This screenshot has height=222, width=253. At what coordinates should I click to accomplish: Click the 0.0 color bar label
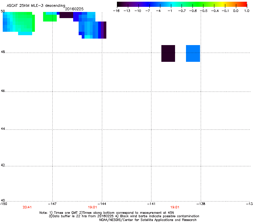tap(236, 11)
